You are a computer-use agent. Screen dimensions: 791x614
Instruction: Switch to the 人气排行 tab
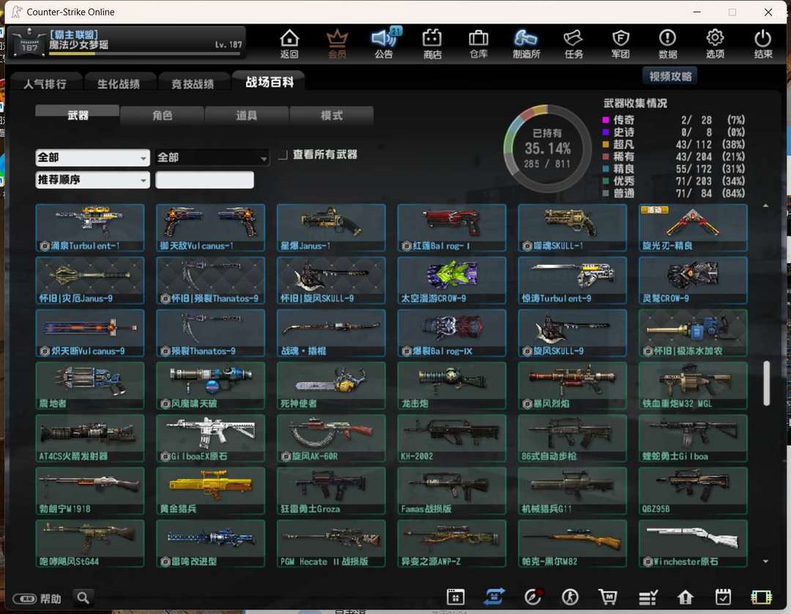[x=45, y=83]
